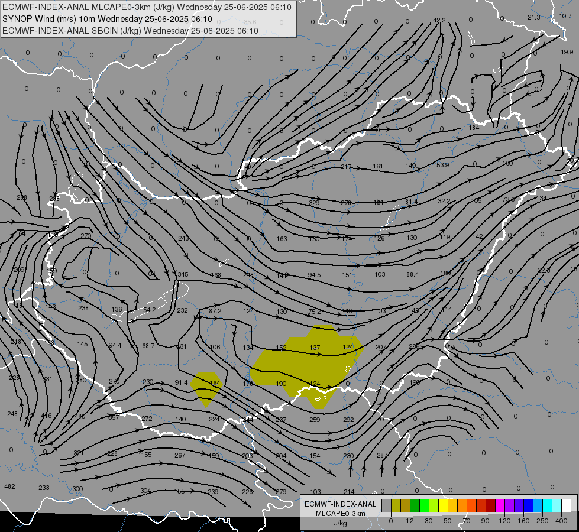Click the SBCIN value 87.2
The image size is (579, 532).
215,311
